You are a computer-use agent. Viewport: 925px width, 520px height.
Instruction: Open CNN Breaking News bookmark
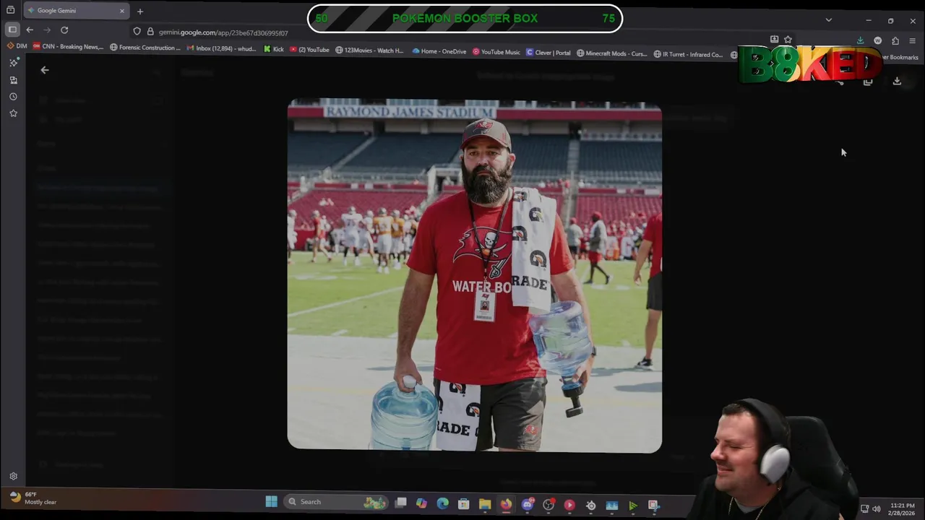coord(68,47)
